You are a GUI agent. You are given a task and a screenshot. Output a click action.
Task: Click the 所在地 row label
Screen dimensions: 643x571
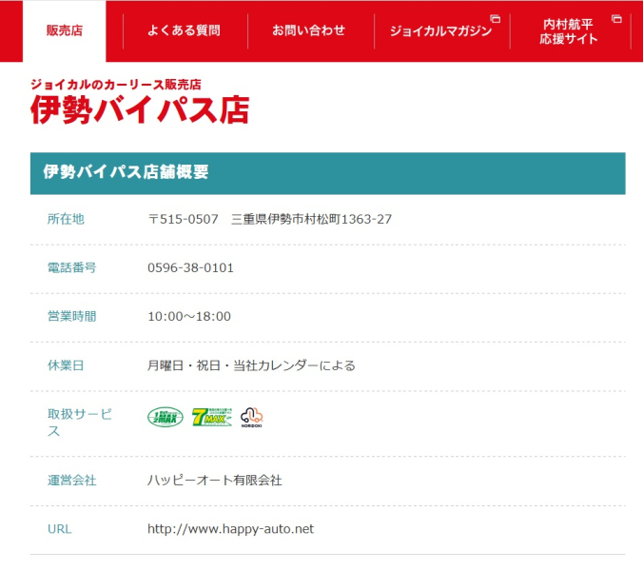click(66, 219)
